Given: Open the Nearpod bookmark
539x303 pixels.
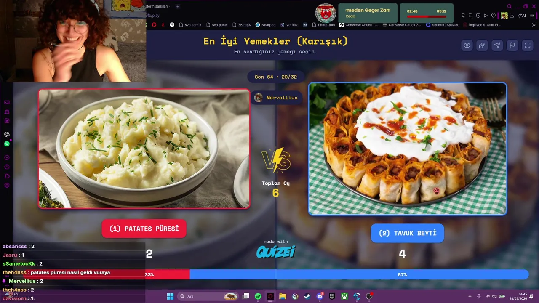Looking at the screenshot, I should point(265,25).
